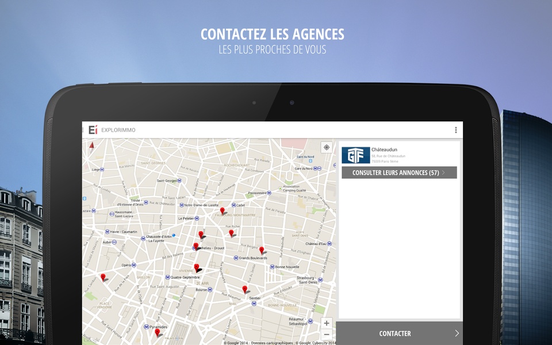552x345 pixels.
Task: Select the agency pin below Pyramides
Action: [158, 332]
